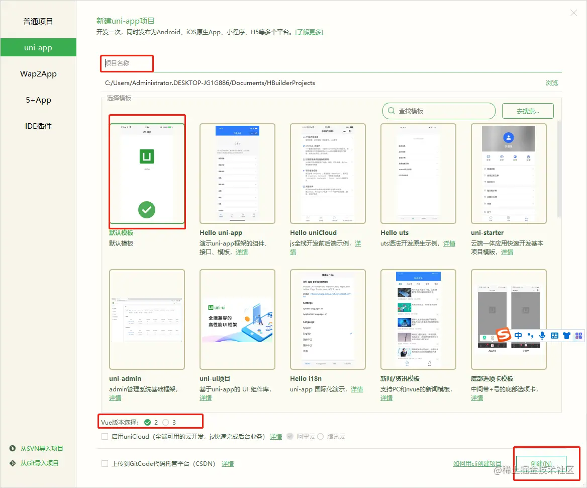Click the 去搜索... button
587x488 pixels.
(528, 111)
